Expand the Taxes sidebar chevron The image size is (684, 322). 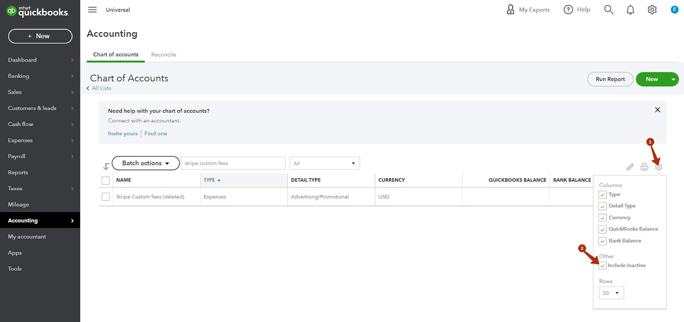[72, 189]
